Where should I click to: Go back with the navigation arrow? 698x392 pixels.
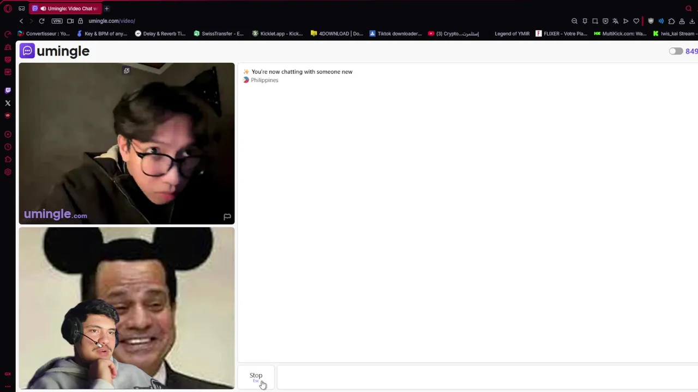point(21,21)
